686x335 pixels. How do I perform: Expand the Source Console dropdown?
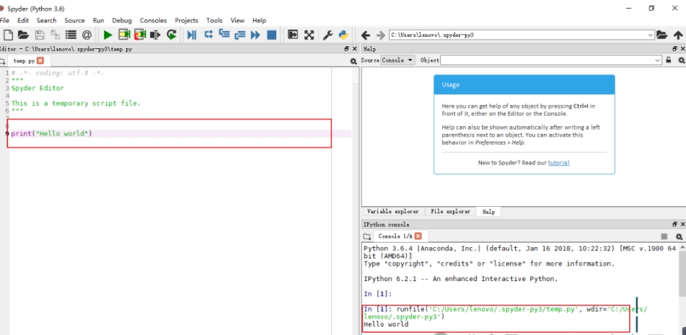(x=397, y=61)
